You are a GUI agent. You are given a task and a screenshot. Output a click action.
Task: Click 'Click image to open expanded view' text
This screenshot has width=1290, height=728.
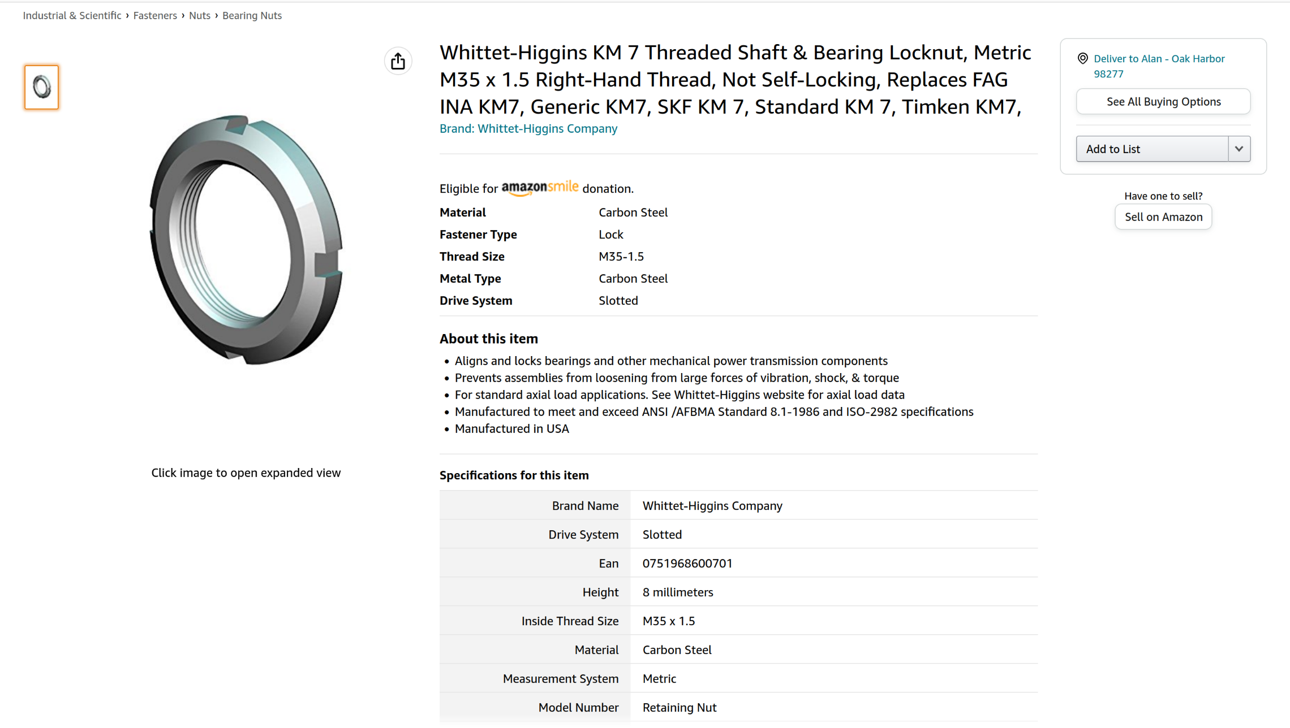[246, 473]
